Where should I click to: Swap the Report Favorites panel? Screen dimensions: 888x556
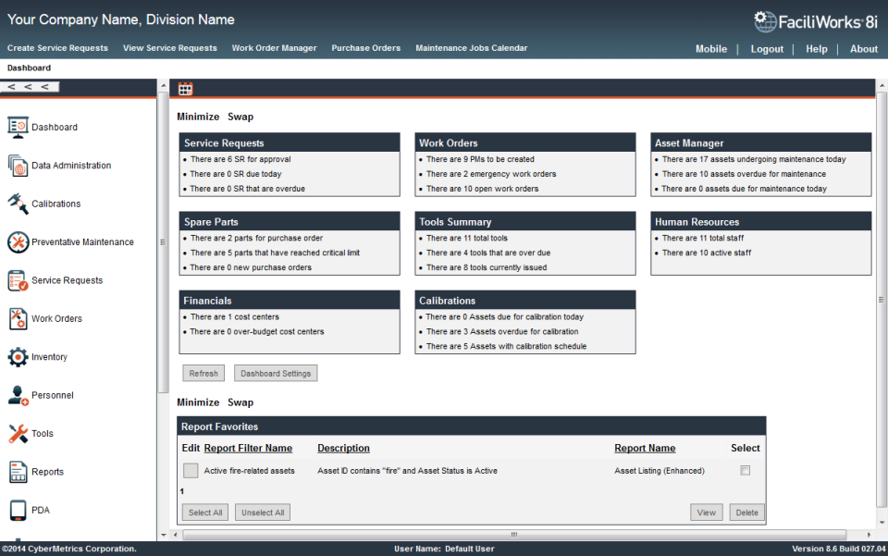(240, 402)
